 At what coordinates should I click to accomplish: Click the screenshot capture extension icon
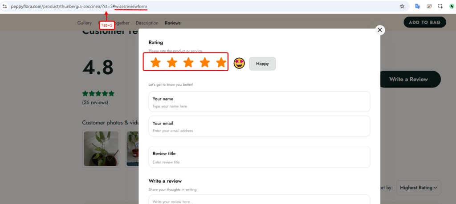(x=428, y=6)
